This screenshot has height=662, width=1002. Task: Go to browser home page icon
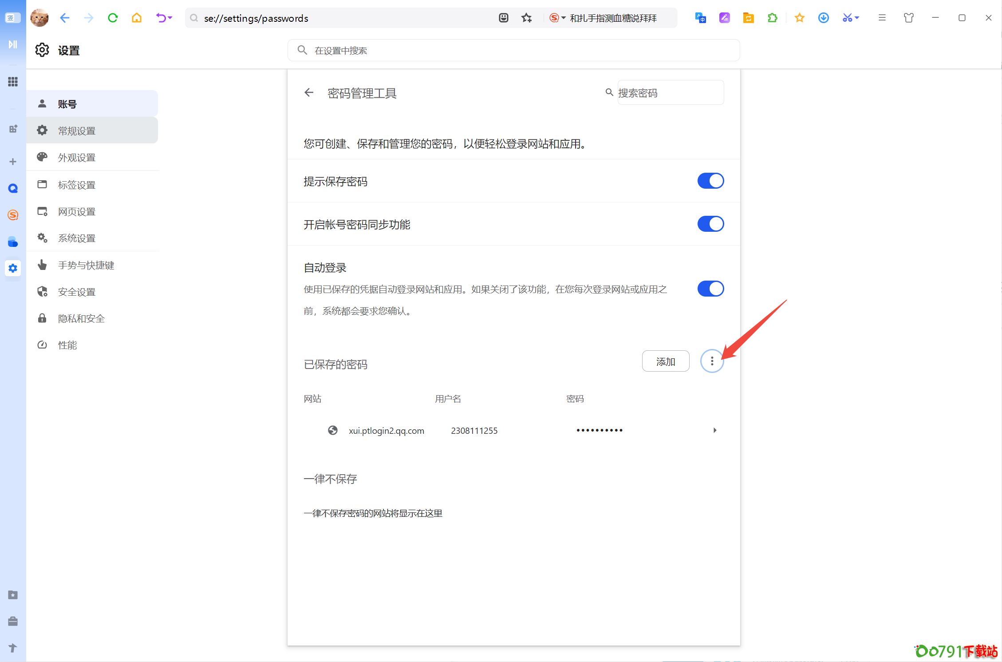137,18
